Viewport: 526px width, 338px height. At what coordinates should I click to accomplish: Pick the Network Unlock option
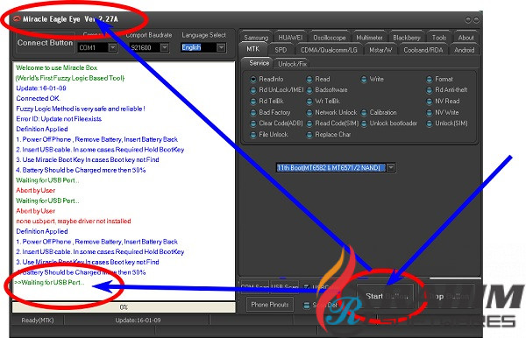coord(309,112)
